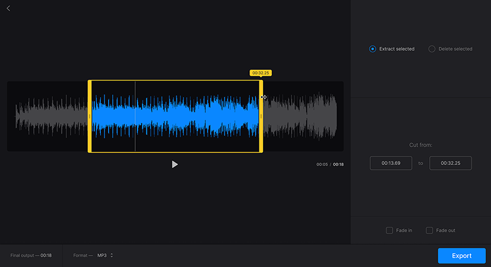Click the 00:32.25 end time field
This screenshot has width=491, height=267.
[450, 163]
